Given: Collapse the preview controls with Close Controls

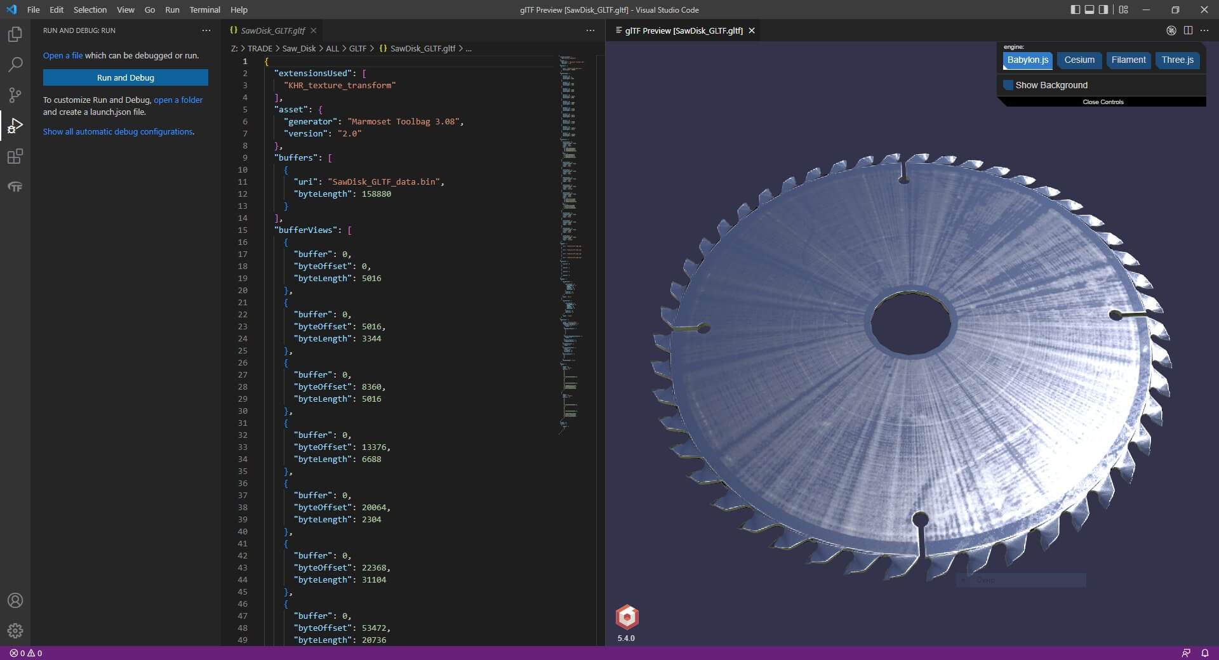Looking at the screenshot, I should pos(1103,102).
